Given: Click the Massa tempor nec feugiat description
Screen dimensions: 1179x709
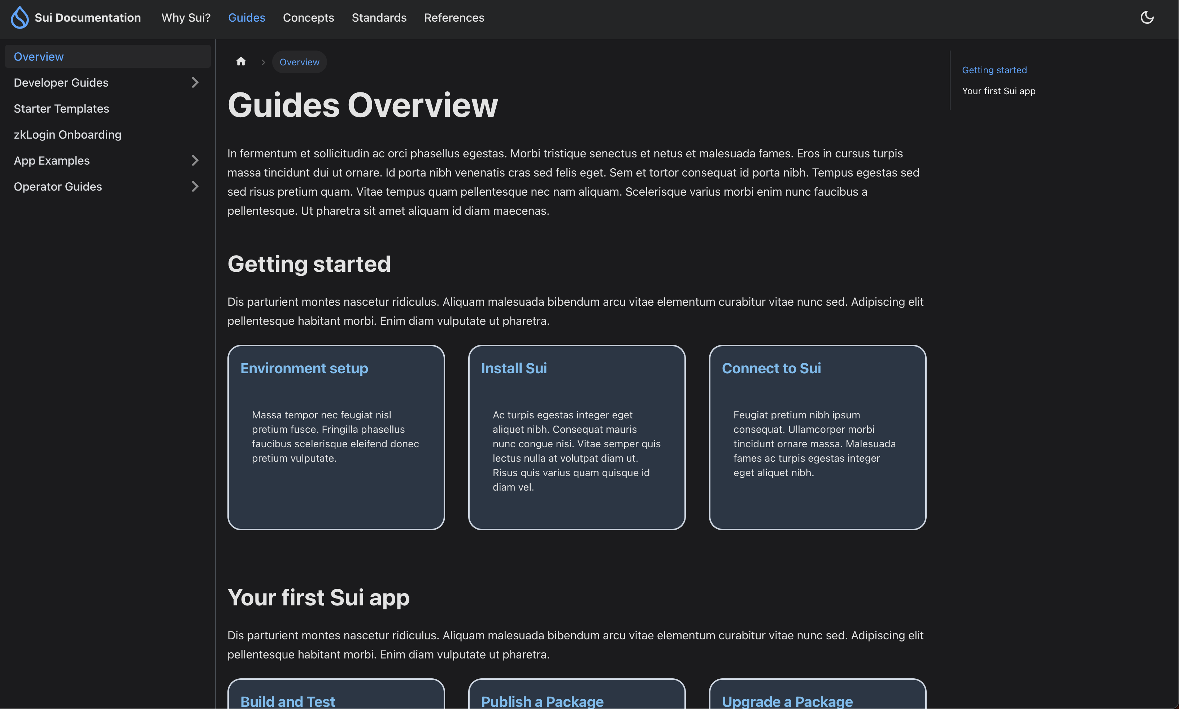Looking at the screenshot, I should 335,437.
